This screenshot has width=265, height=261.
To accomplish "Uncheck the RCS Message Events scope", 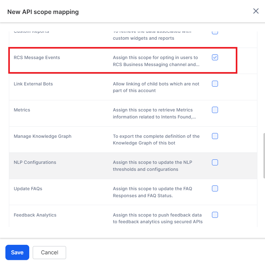I will (x=215, y=57).
